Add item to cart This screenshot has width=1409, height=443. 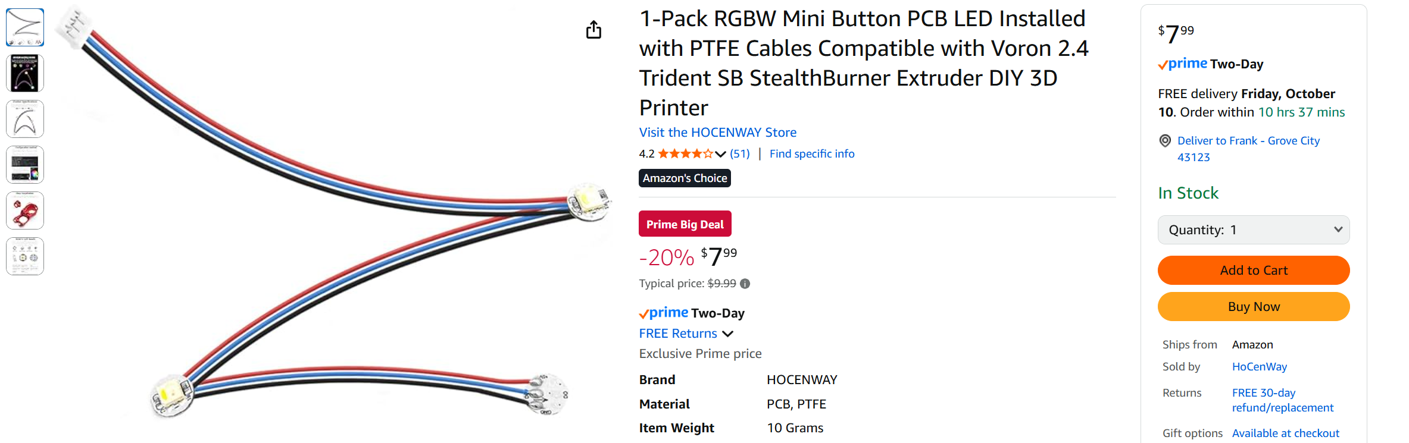tap(1254, 271)
